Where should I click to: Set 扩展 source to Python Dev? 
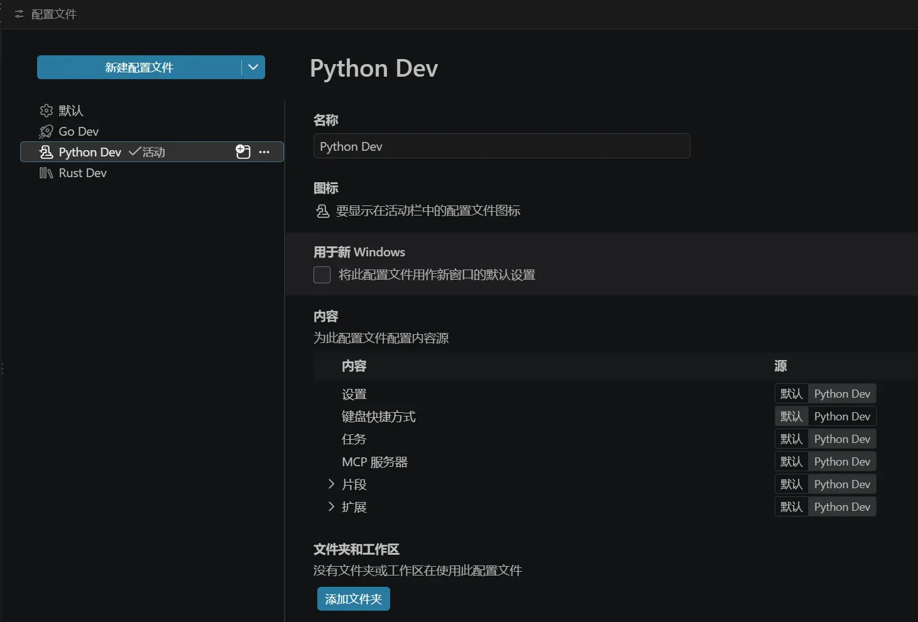pos(842,507)
